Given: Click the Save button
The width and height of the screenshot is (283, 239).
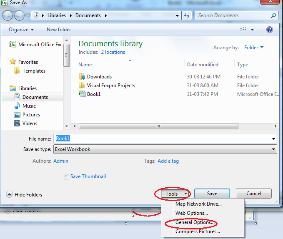Looking at the screenshot, I should pyautogui.click(x=212, y=194).
